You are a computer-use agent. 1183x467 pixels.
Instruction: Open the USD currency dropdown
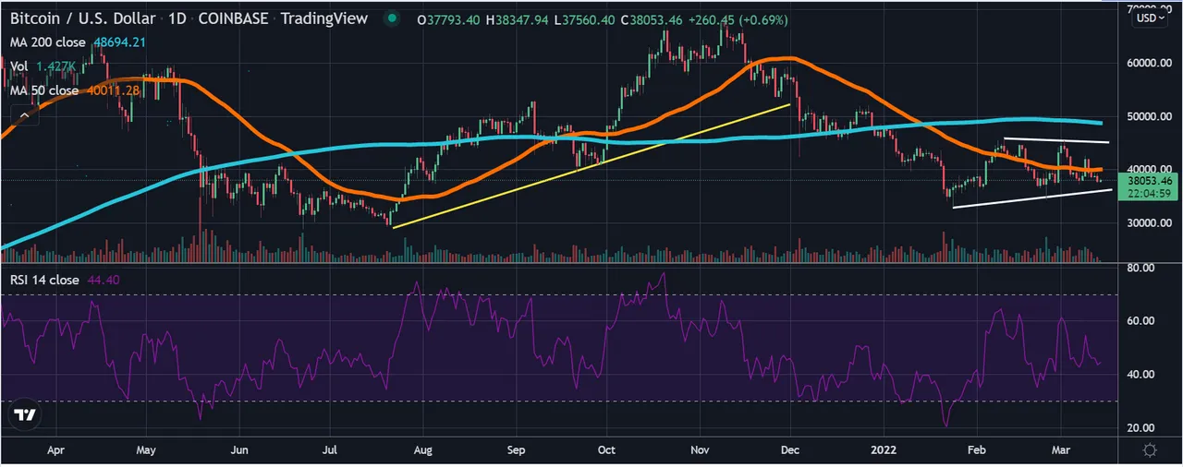pyautogui.click(x=1151, y=18)
